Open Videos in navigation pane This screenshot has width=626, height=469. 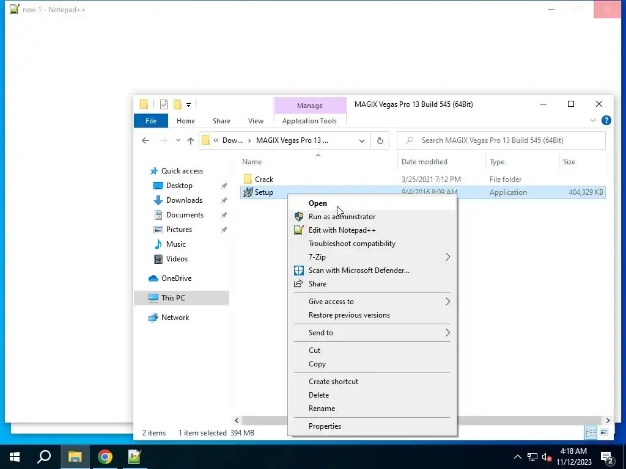click(177, 259)
